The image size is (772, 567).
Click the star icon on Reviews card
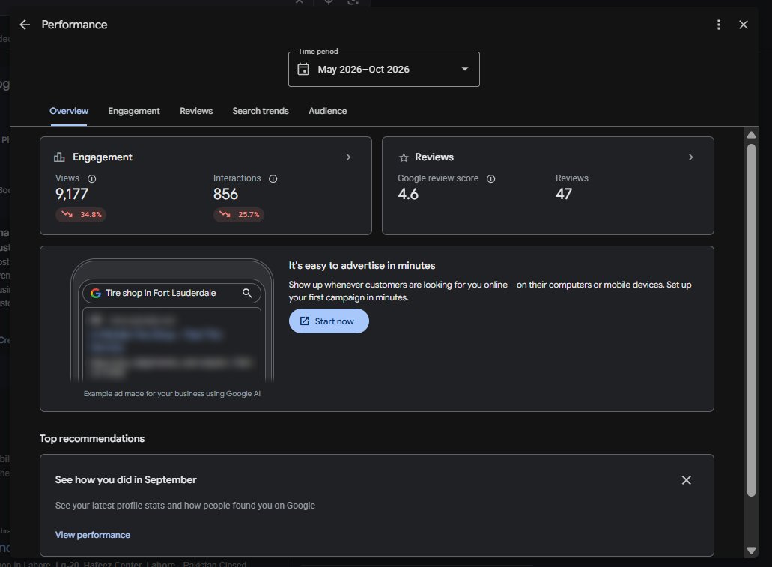pos(404,157)
